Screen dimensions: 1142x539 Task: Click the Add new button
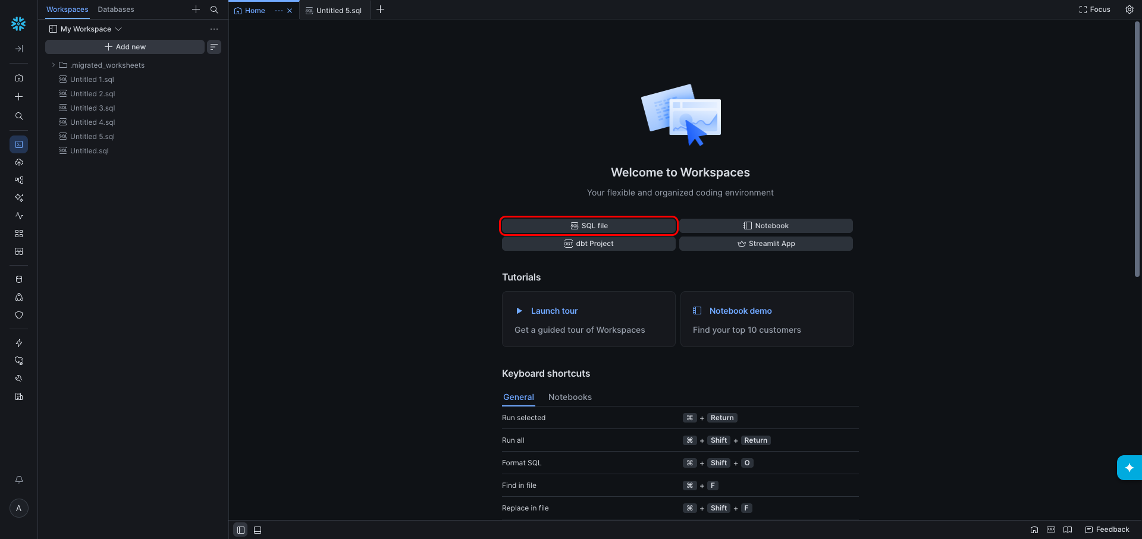[x=125, y=47]
